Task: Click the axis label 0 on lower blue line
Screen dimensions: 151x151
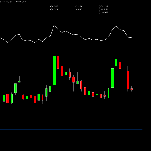Action: tap(143, 129)
